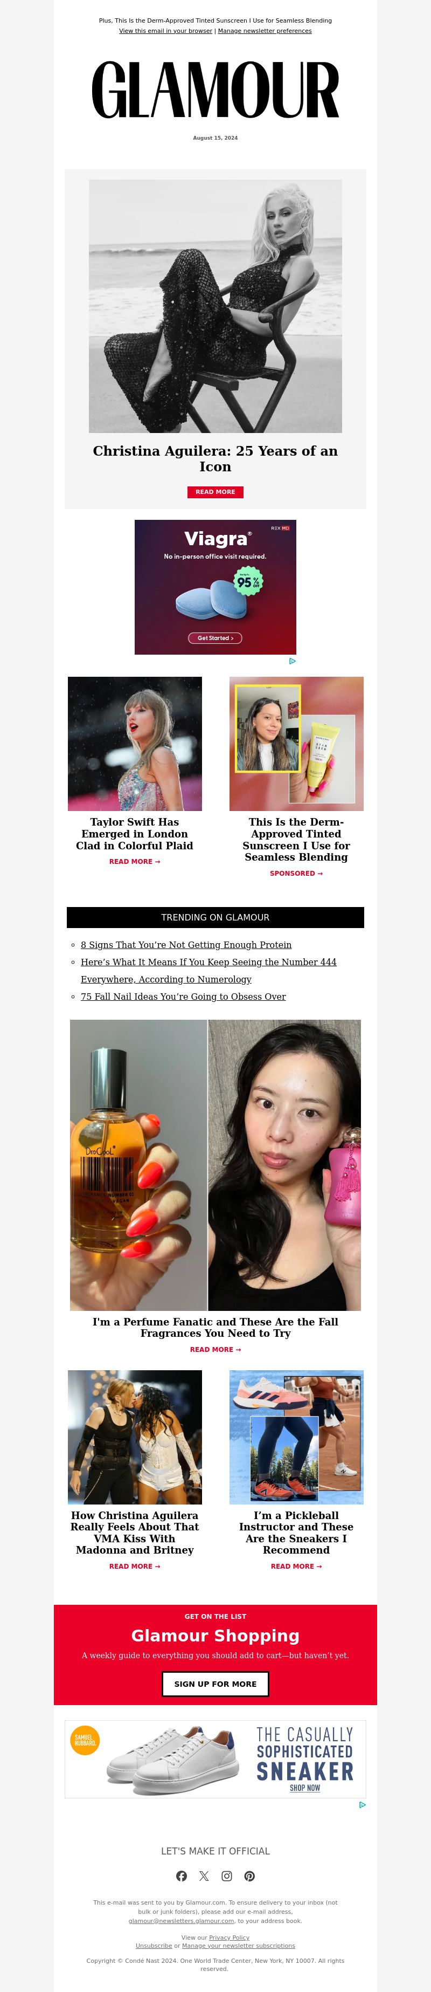Open Glamour's Facebook page icon
Image resolution: width=431 pixels, height=1992 pixels.
point(182,1876)
